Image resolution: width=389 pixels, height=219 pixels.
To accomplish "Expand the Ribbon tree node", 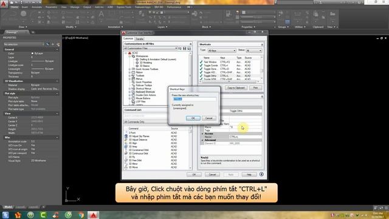I will point(129,72).
